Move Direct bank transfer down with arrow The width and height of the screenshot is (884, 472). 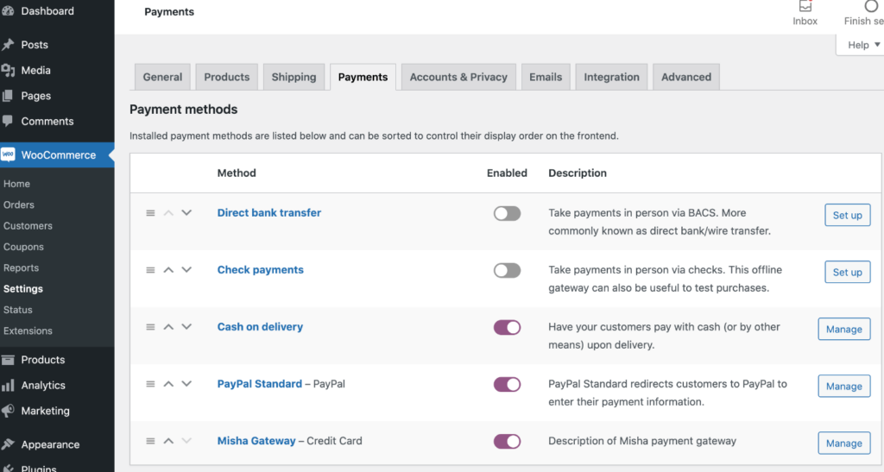tap(186, 213)
